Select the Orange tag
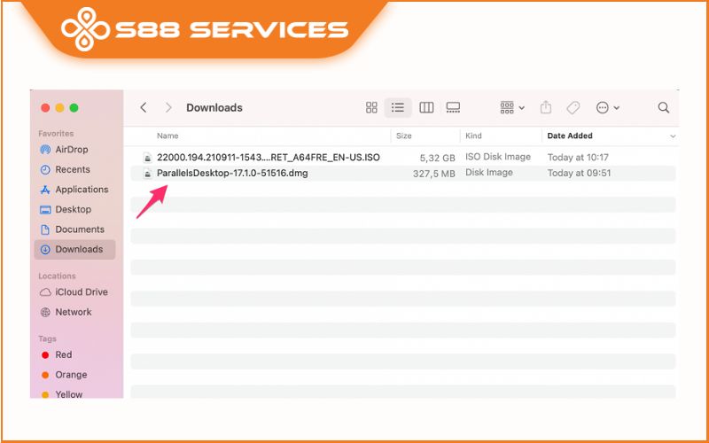Viewport: 709px width, 443px height. click(x=74, y=375)
